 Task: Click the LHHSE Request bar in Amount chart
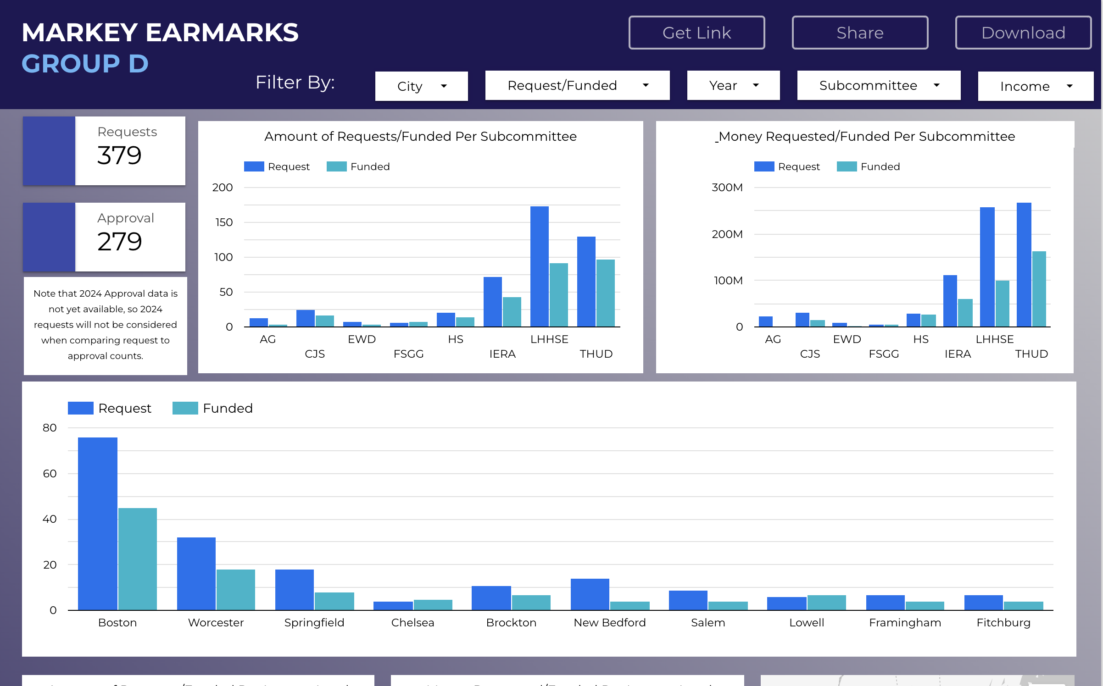[x=540, y=266]
